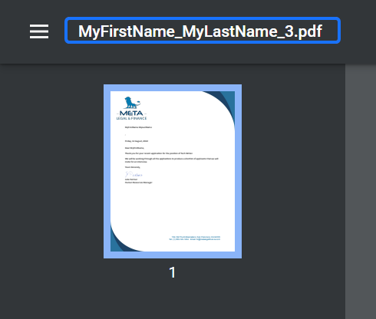Click the blue footer address text in thumbnail

(x=194, y=238)
